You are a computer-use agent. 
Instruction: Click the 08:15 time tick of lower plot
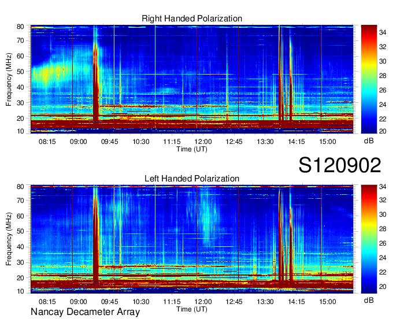pos(47,302)
